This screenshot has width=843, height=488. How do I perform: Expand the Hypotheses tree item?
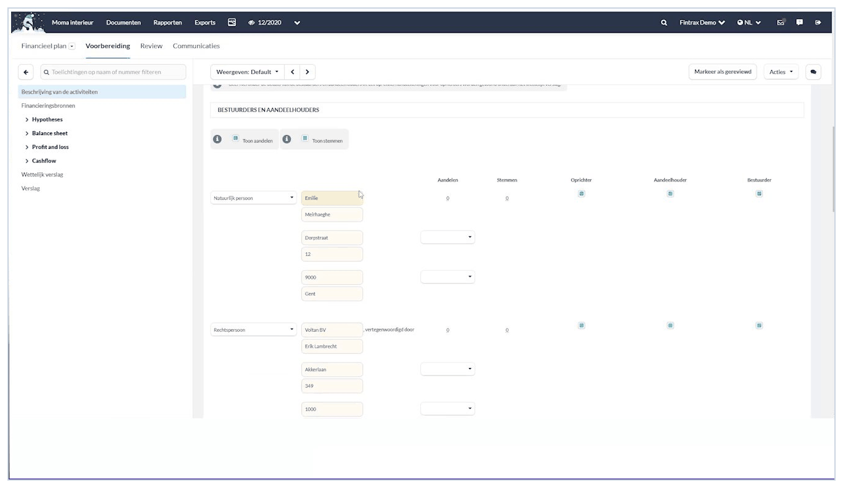coord(27,119)
